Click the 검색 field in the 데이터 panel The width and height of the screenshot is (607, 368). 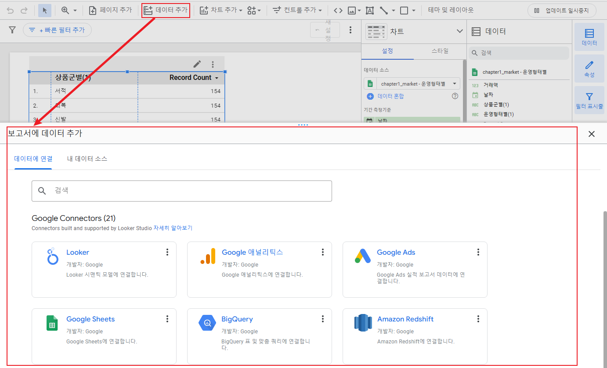[x=519, y=53]
